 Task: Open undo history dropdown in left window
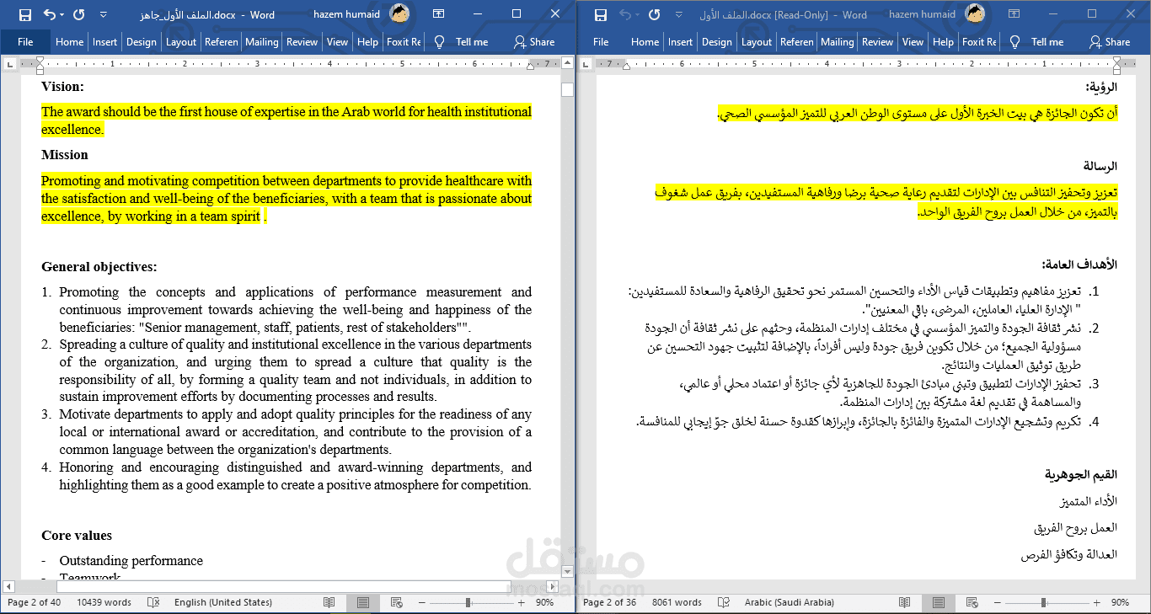pos(62,14)
